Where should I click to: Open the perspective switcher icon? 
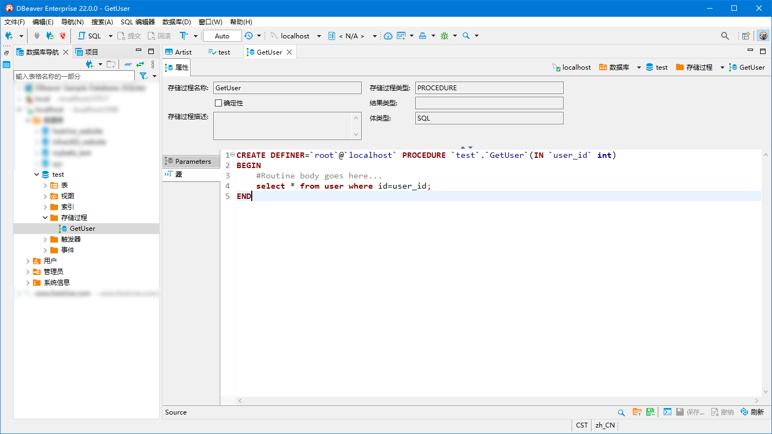[x=746, y=36]
